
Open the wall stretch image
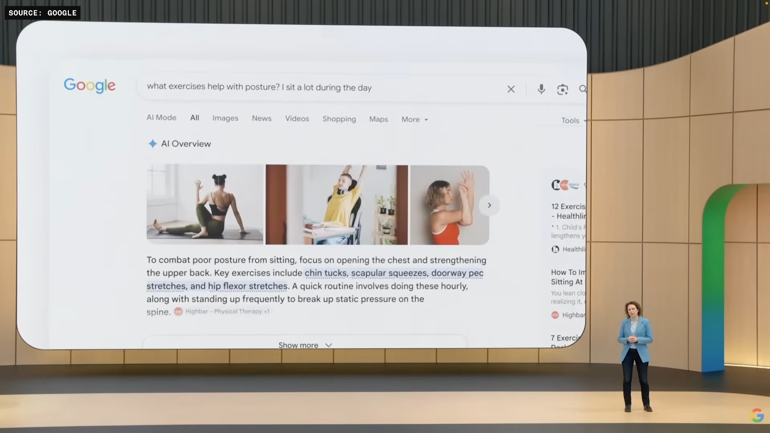click(x=449, y=205)
